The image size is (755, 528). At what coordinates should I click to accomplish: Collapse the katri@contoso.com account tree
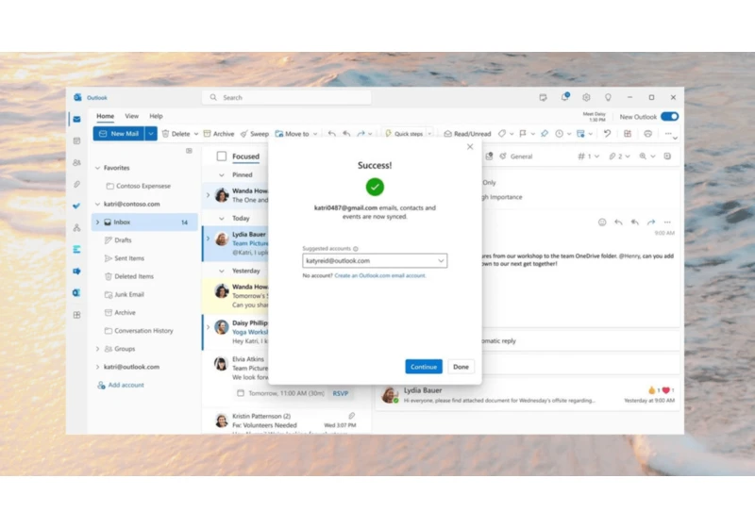98,204
